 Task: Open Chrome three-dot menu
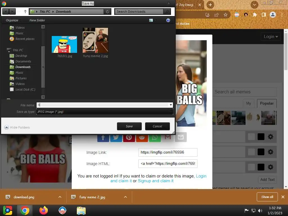(282, 15)
